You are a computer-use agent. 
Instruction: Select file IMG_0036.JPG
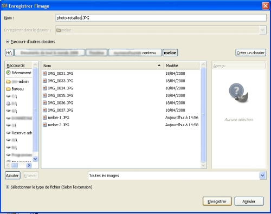121,103
